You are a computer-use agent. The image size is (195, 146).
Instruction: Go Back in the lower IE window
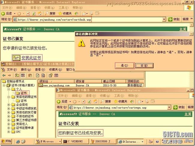[x=62, y=102]
